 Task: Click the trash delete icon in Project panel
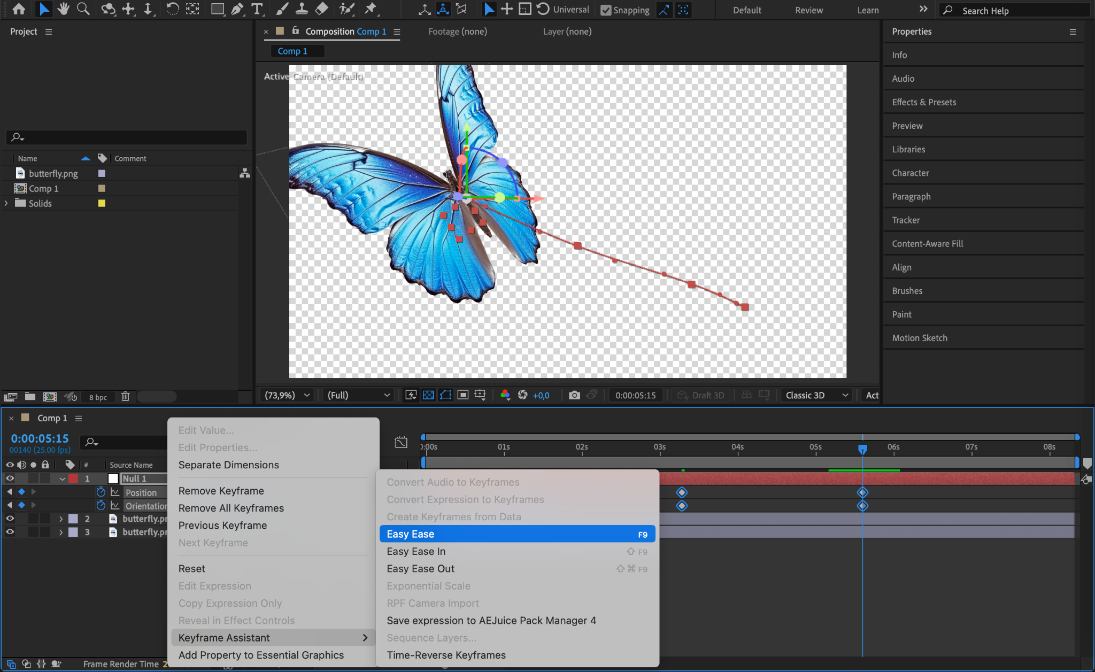coord(125,397)
